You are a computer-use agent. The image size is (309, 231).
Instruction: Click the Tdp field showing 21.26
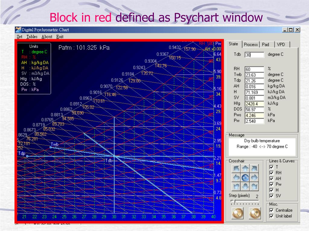(x=254, y=81)
